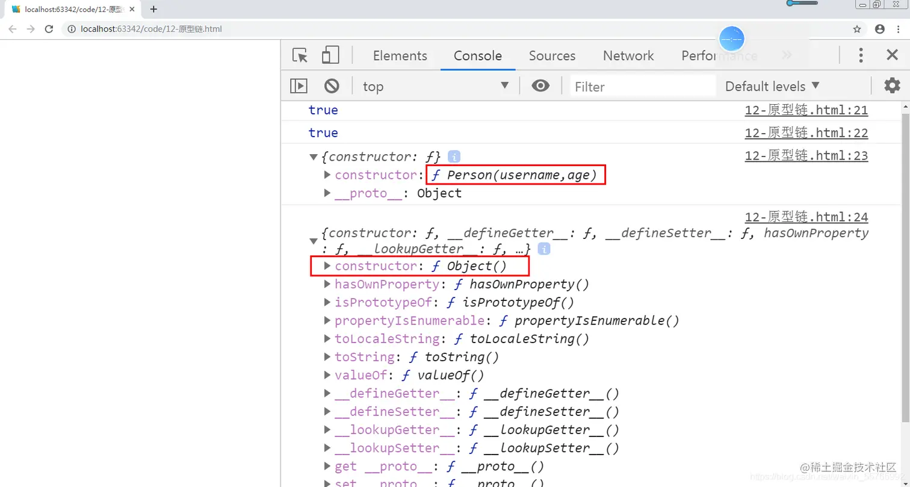Open the Chrome profile avatar

pyautogui.click(x=880, y=29)
